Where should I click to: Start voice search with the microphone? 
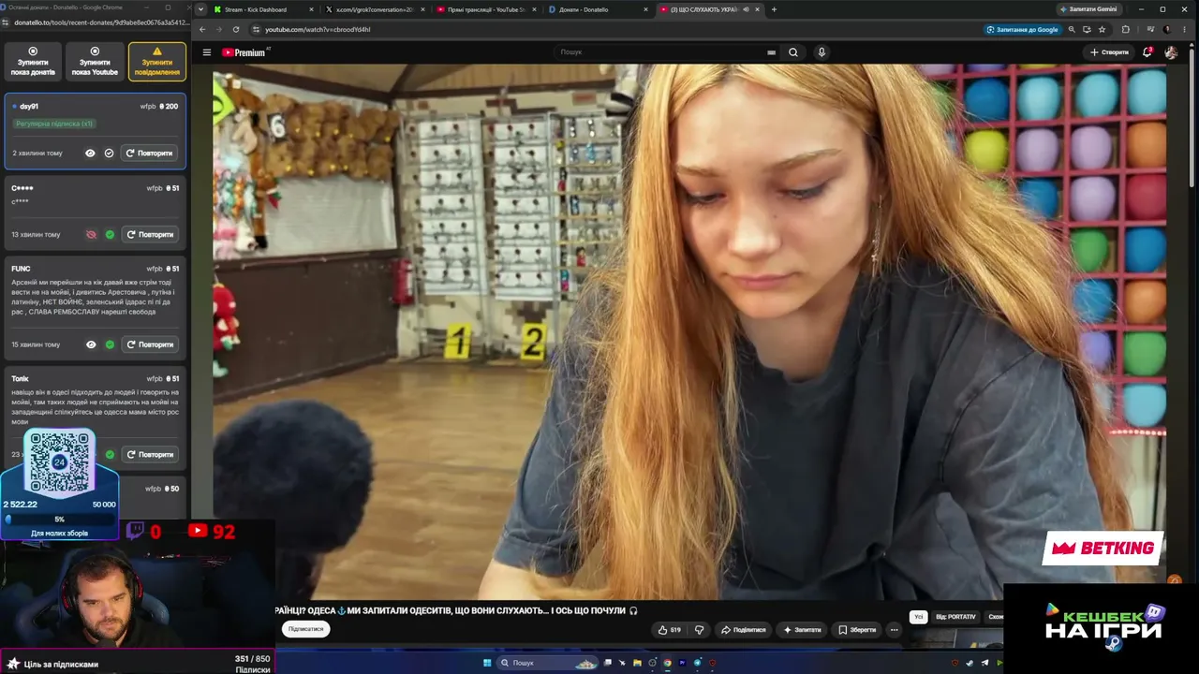pos(822,52)
